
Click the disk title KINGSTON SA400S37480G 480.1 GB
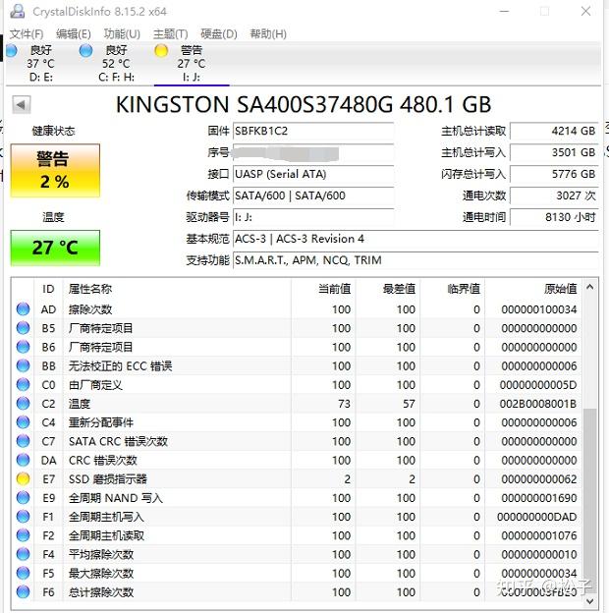(x=304, y=105)
